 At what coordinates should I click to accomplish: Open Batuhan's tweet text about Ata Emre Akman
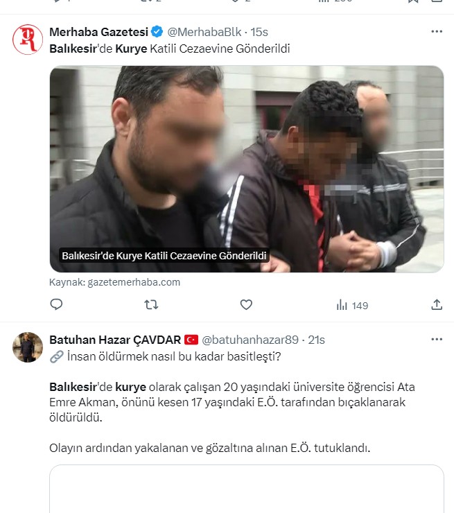pos(232,402)
